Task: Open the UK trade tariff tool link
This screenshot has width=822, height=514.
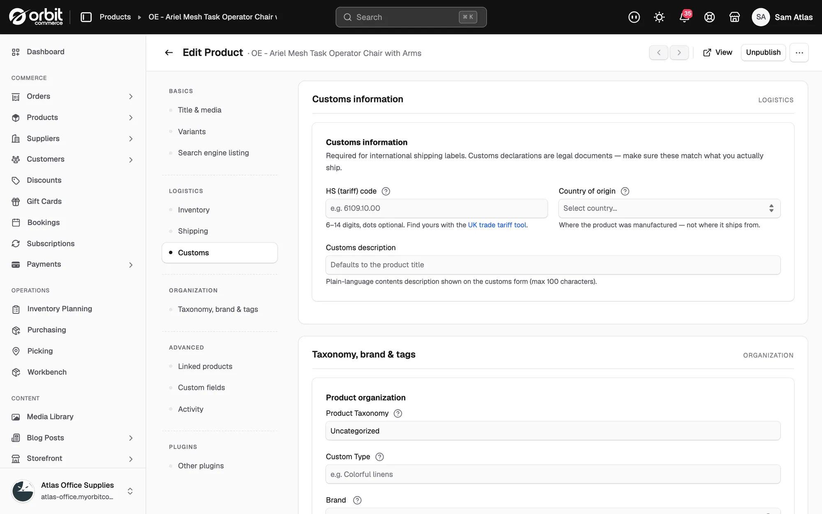Action: [497, 225]
